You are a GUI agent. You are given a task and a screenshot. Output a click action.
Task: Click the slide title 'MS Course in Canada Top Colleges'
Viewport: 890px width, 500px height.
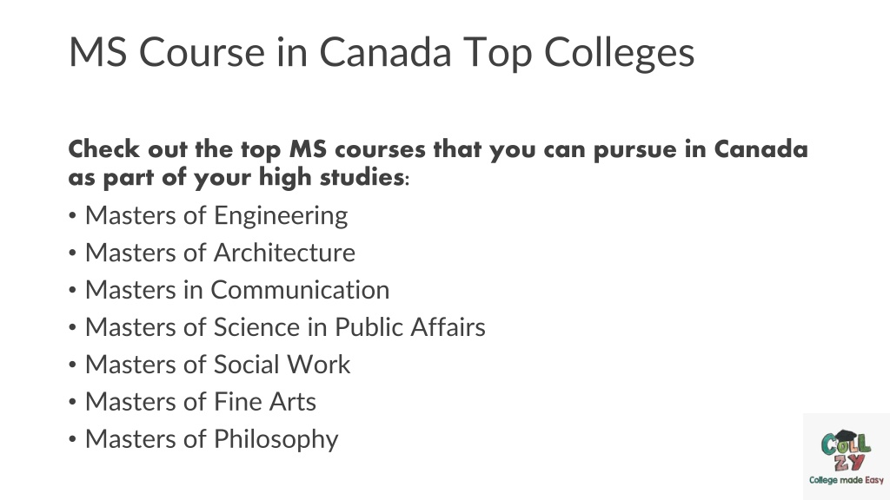tap(382, 52)
